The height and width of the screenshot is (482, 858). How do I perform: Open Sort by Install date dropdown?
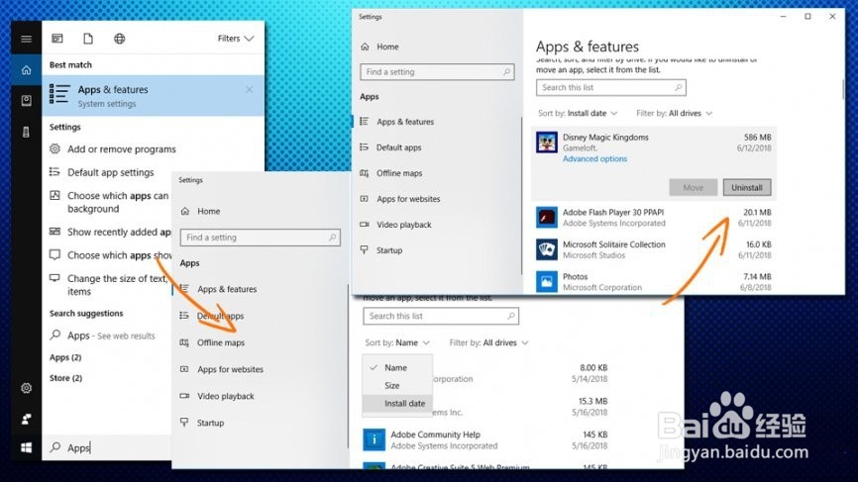point(578,113)
